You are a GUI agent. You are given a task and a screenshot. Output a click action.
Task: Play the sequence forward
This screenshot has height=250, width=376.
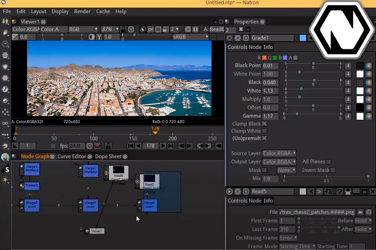(163, 146)
